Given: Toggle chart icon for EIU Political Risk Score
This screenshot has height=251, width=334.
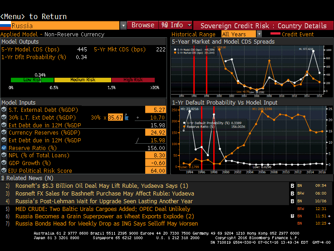Looking at the screenshot, I should [x=4, y=171].
